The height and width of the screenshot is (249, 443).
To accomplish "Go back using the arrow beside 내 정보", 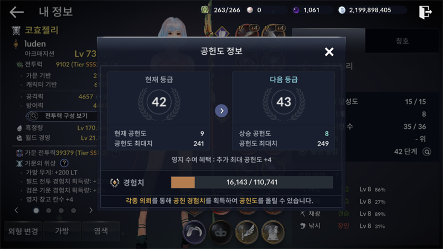I will [17, 12].
